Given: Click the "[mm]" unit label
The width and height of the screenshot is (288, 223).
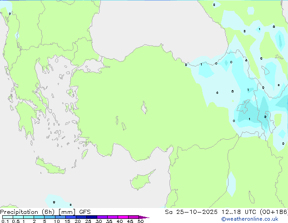Looking at the screenshot, I should coord(67,212).
